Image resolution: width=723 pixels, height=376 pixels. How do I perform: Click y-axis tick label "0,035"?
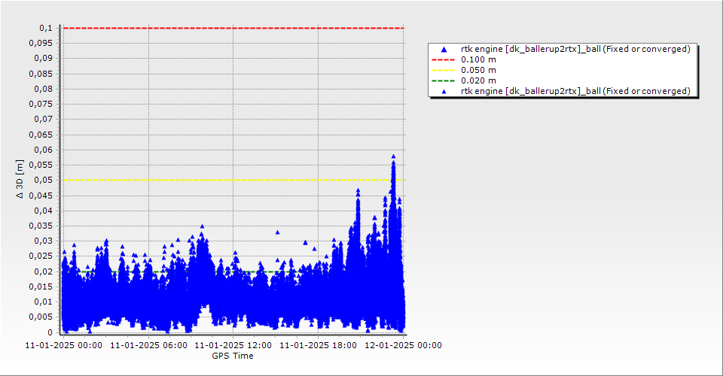[x=41, y=226]
